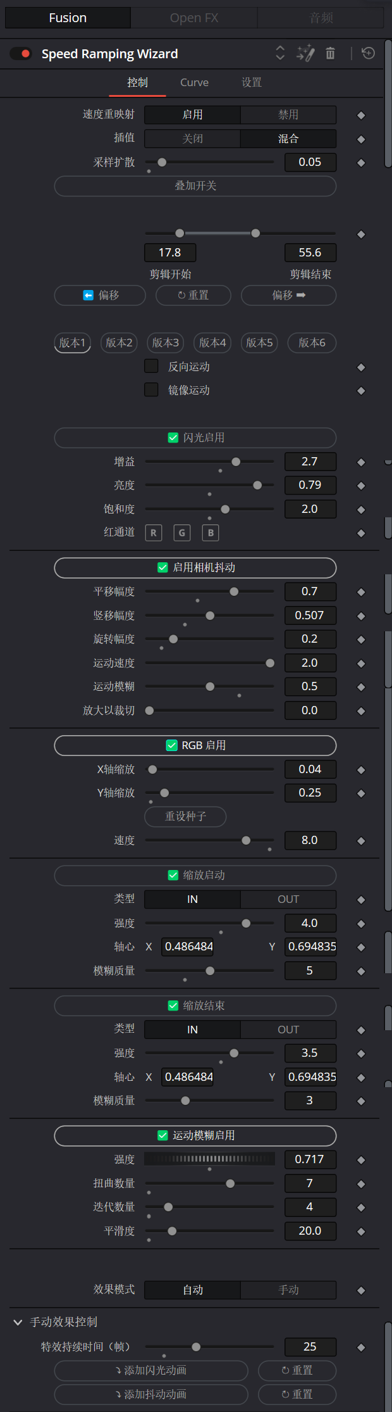392x1412 pixels.
Task: Uncheck the 闪光启用 checkbox
Action: coord(173,438)
